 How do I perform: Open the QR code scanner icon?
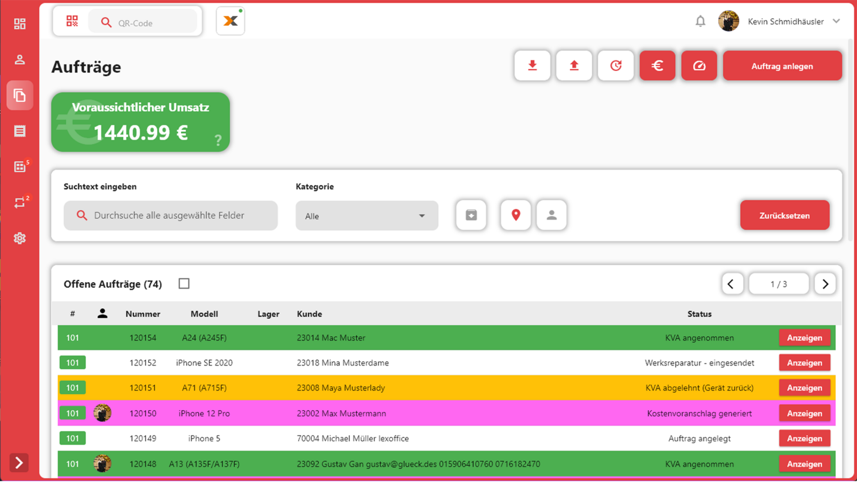(72, 21)
